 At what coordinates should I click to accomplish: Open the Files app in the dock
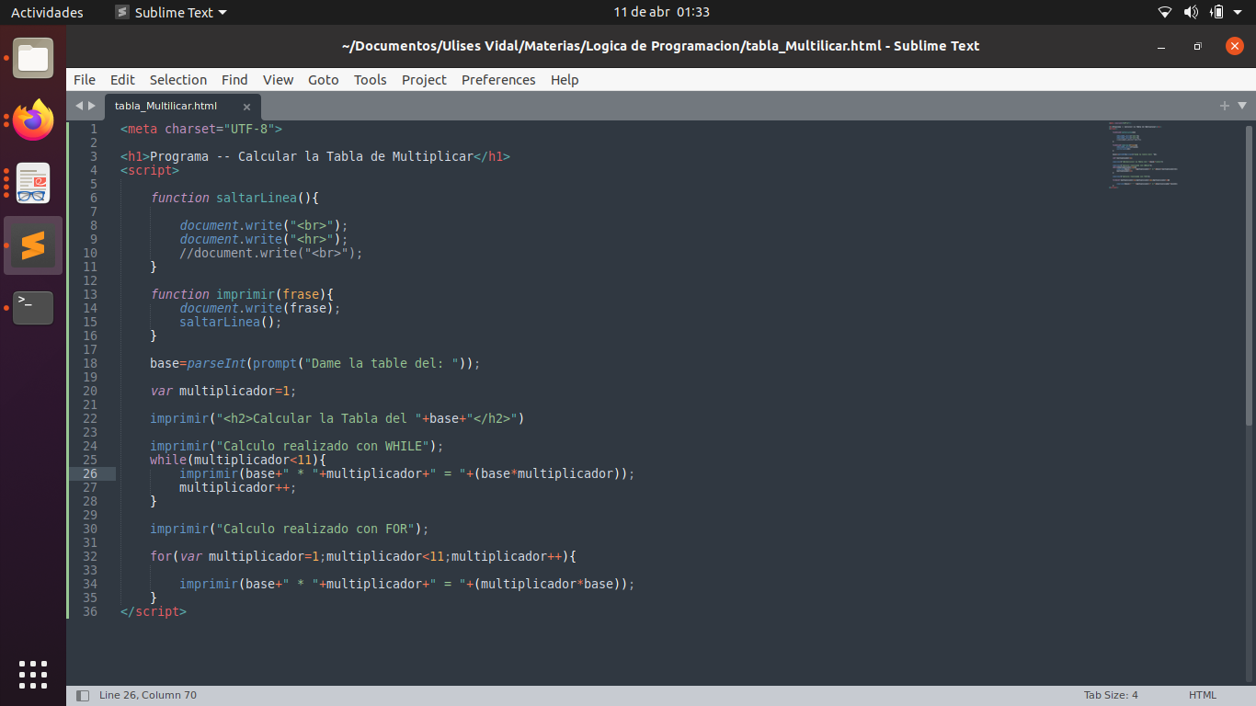33,58
